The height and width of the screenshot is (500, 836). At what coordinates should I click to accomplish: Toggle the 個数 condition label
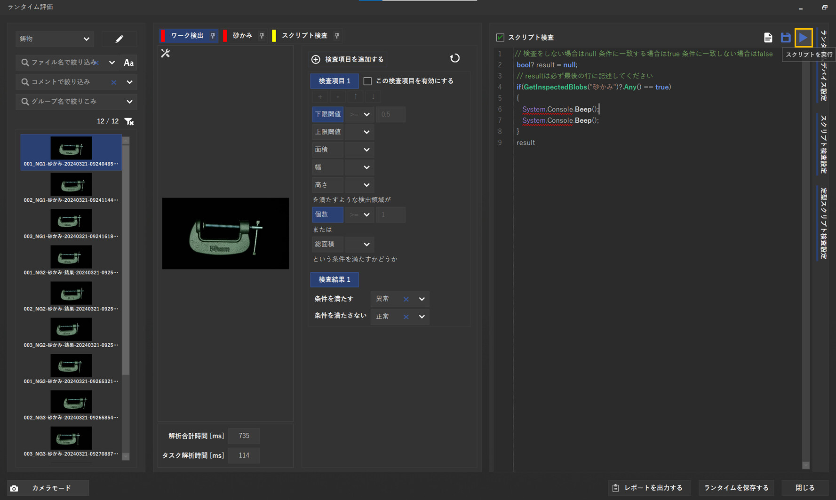[327, 214]
